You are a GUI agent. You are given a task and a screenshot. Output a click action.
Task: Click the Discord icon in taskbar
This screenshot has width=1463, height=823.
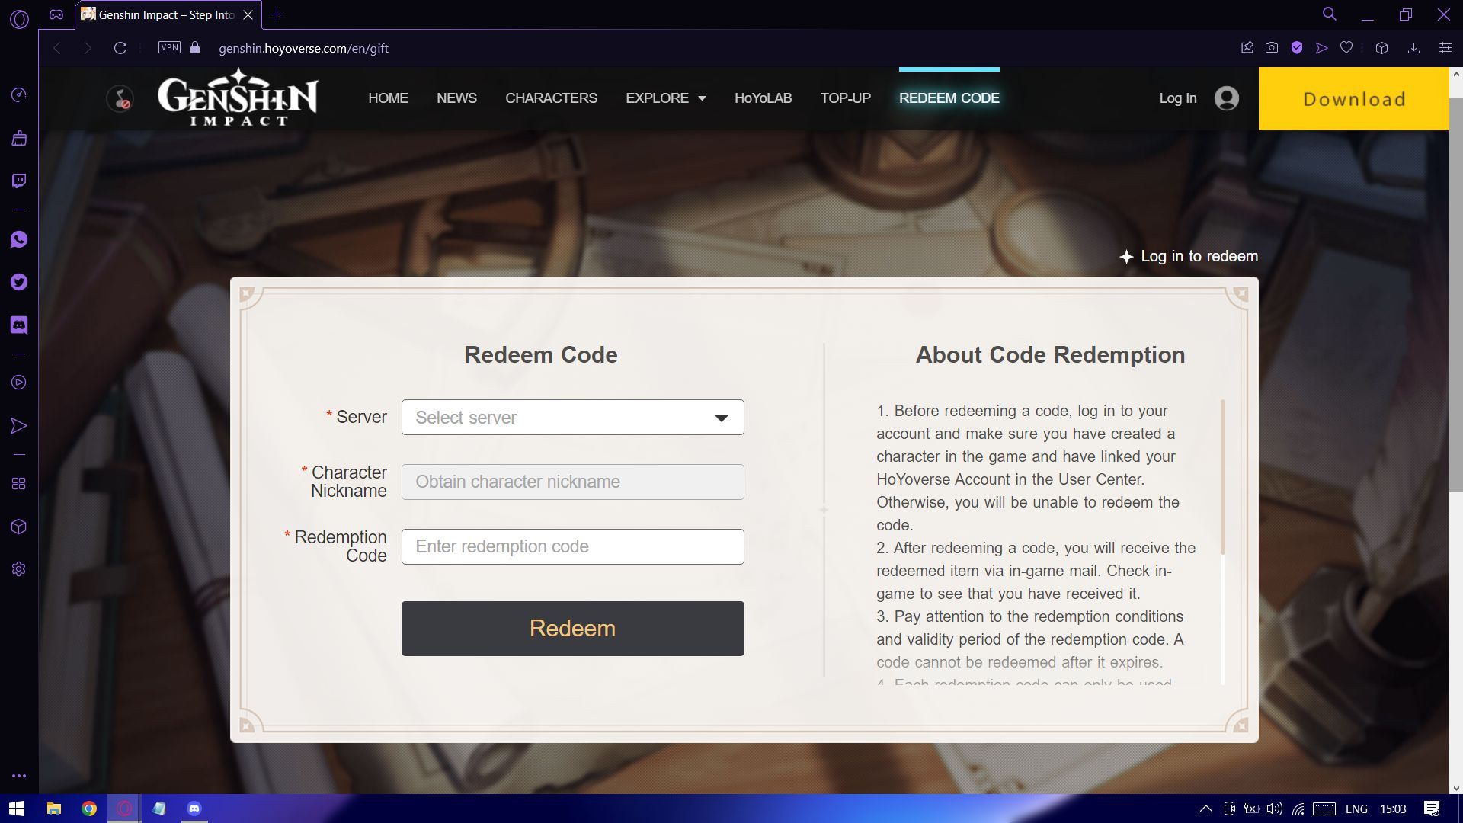click(x=194, y=808)
